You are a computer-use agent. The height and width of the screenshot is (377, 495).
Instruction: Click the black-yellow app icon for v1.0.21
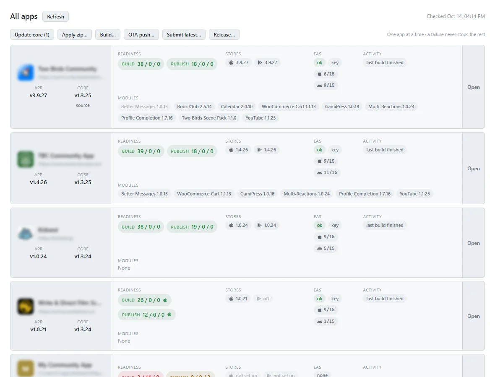coord(26,306)
